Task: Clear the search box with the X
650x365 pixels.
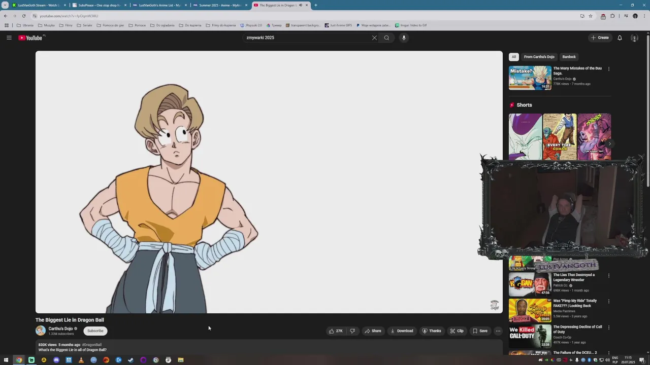Action: point(374,38)
